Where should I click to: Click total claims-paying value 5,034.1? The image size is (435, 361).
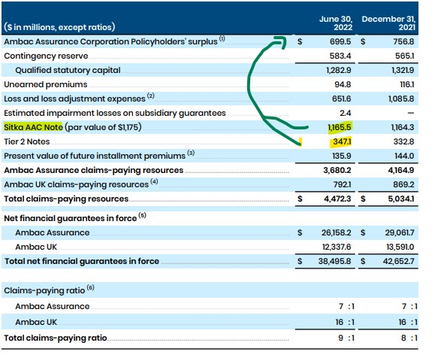[x=401, y=199]
